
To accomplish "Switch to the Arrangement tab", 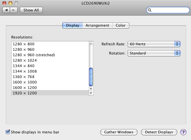I will (97, 26).
